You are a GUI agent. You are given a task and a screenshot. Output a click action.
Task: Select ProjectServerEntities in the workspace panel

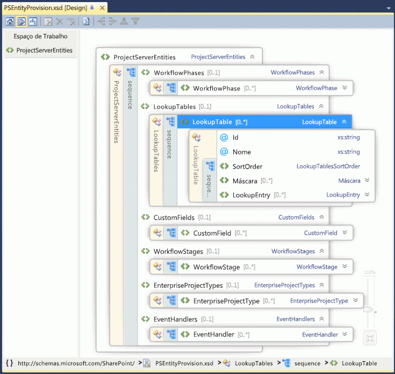point(44,51)
